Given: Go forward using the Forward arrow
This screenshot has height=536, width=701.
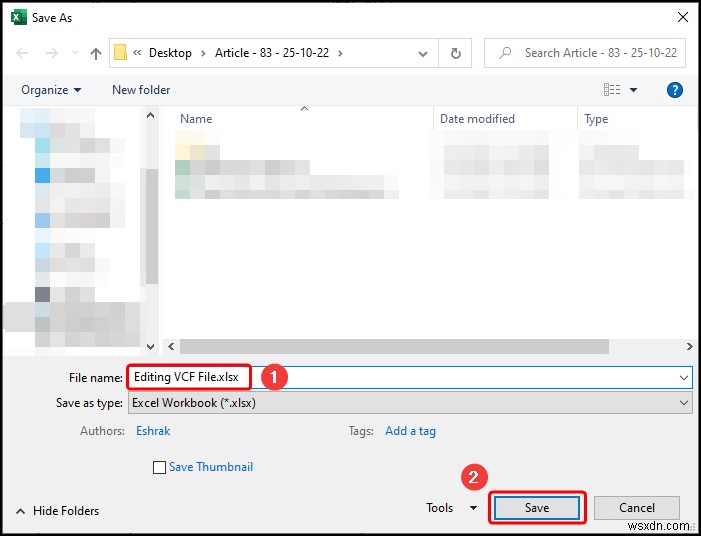Looking at the screenshot, I should pyautogui.click(x=51, y=53).
